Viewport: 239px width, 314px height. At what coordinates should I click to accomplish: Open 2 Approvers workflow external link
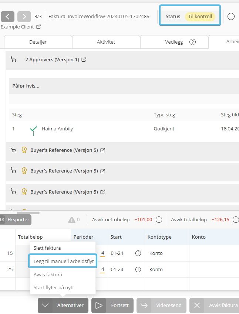click(x=84, y=59)
